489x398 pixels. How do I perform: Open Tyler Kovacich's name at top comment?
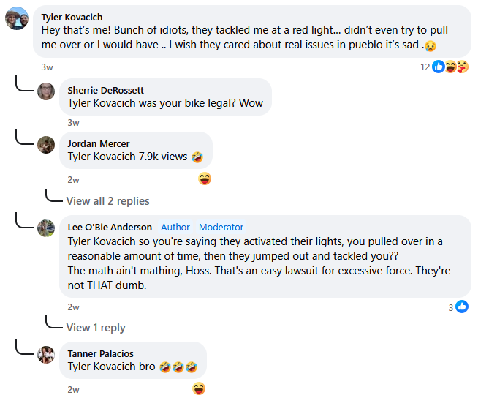click(72, 17)
